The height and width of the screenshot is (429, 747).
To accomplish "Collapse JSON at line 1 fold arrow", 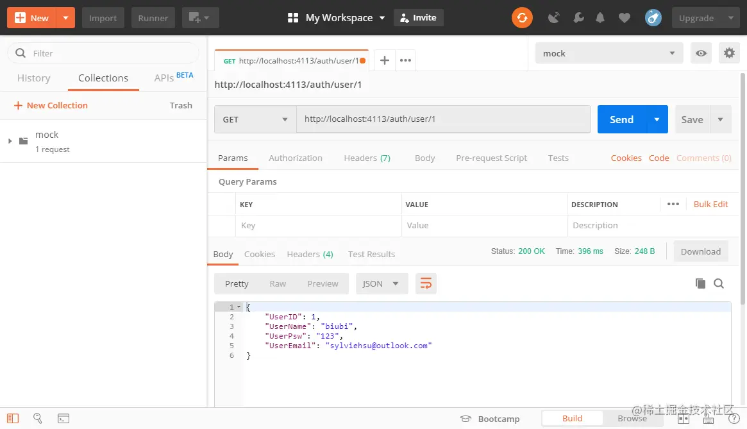I will click(239, 307).
